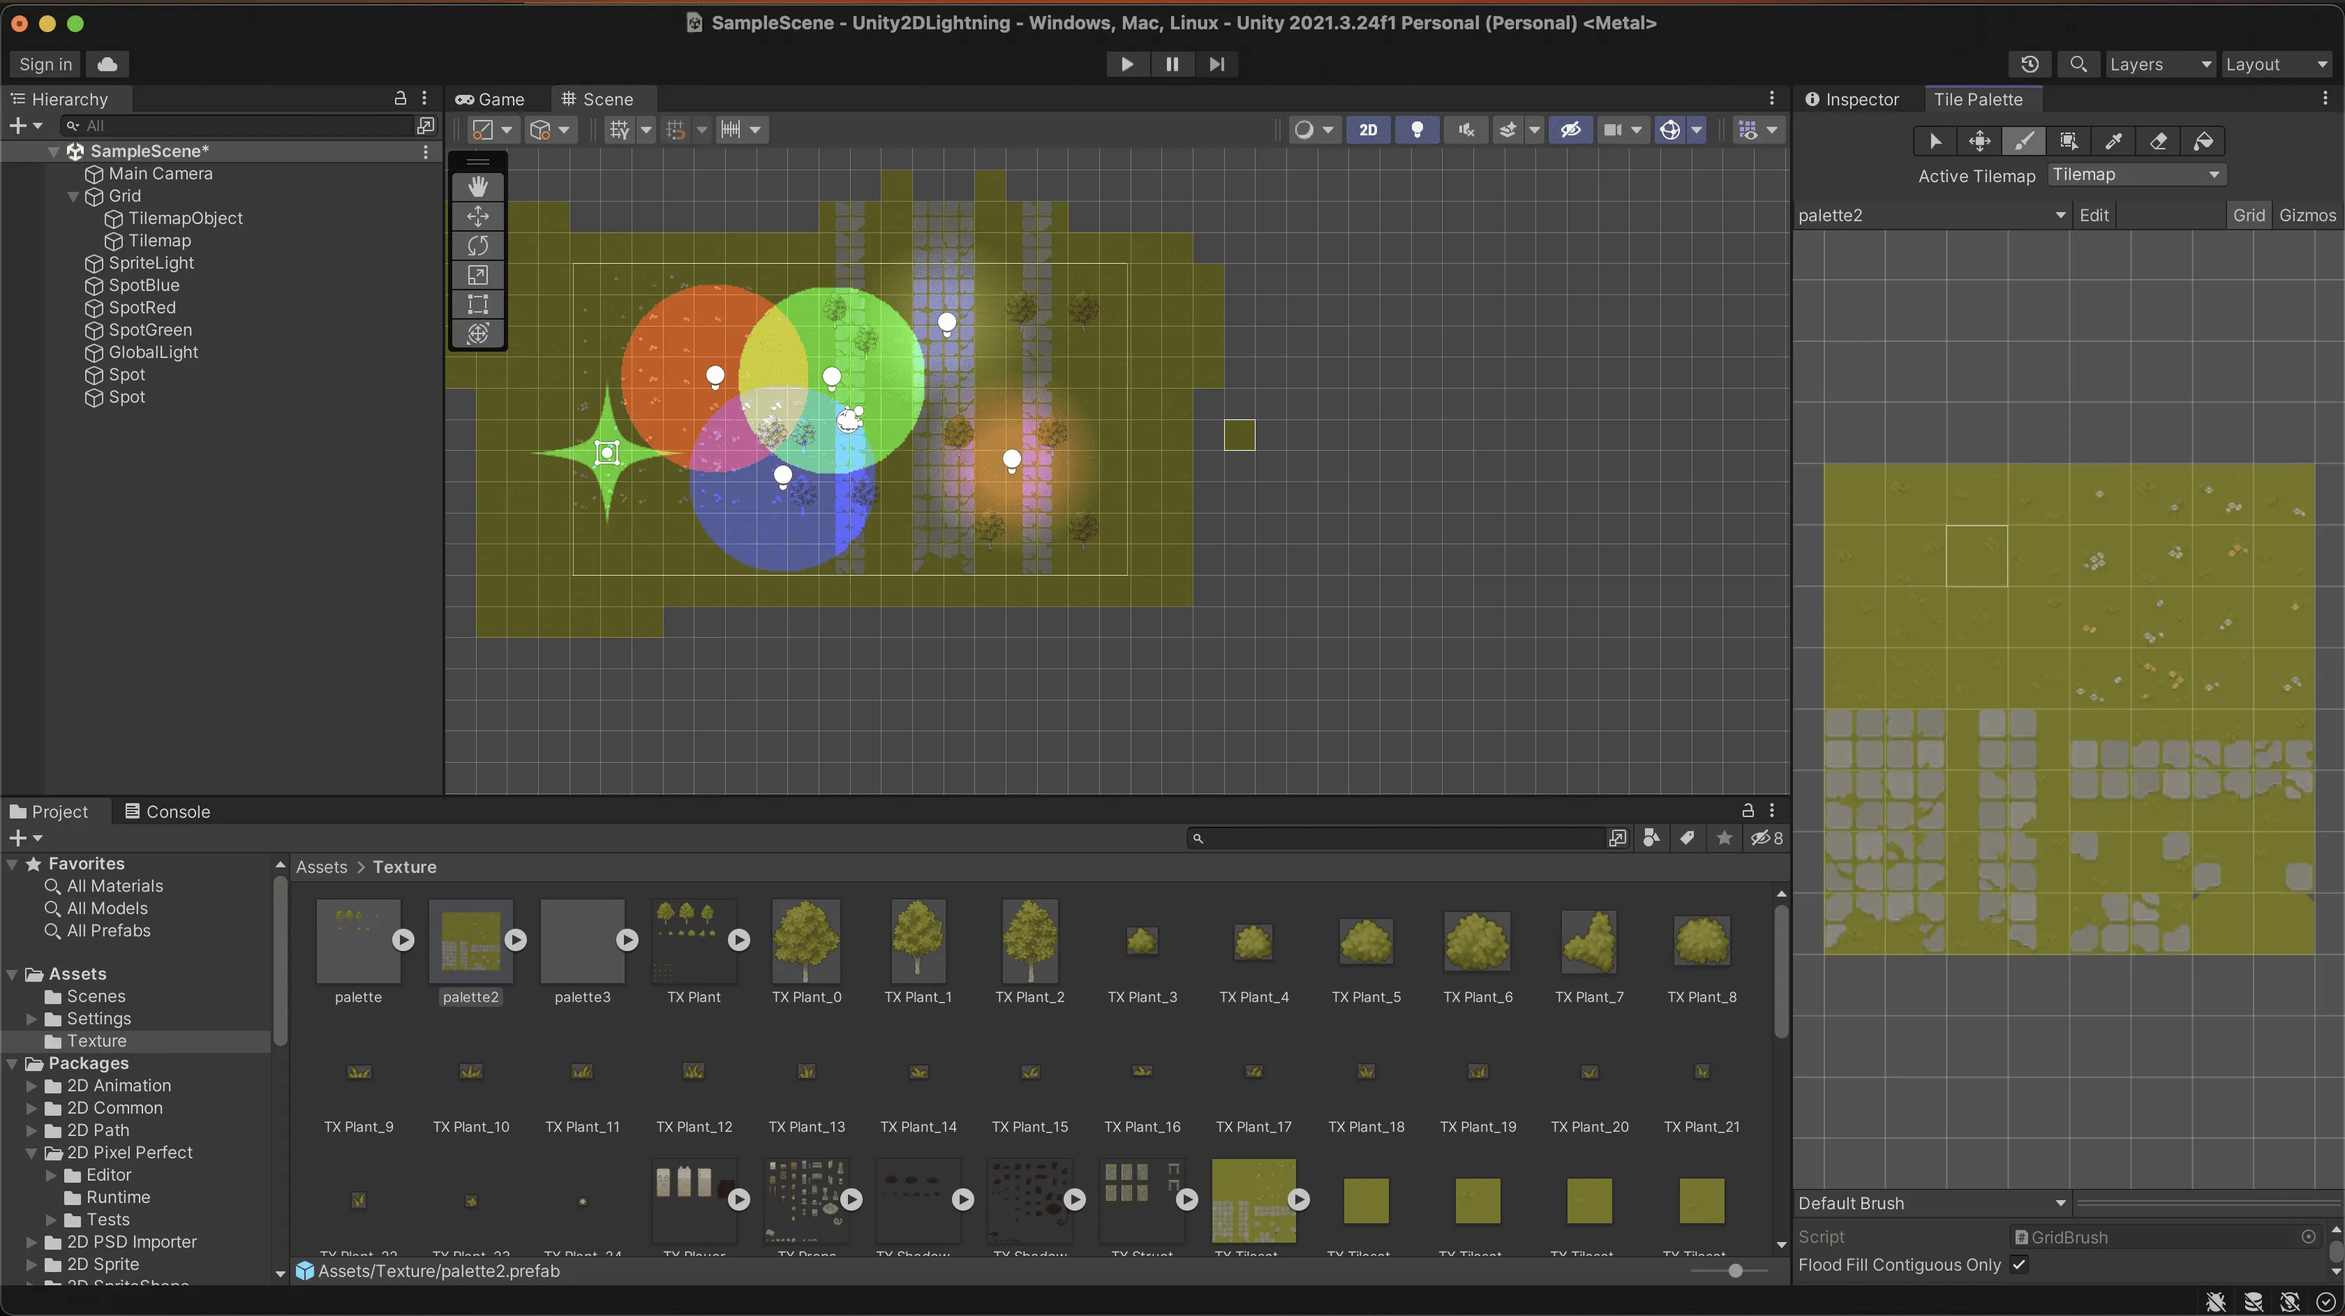
Task: Pick the Tile Palette Box Fill tool
Action: click(x=2068, y=141)
